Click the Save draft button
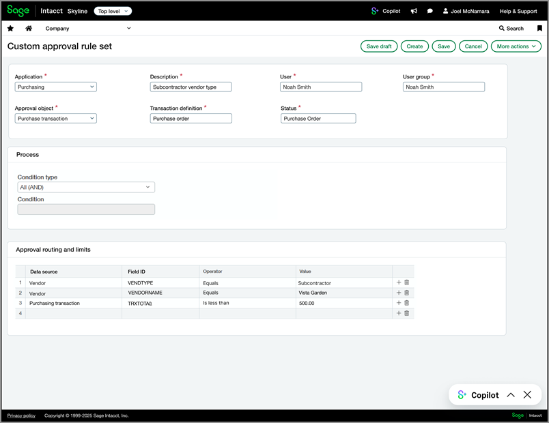This screenshot has height=423, width=549. pos(379,46)
